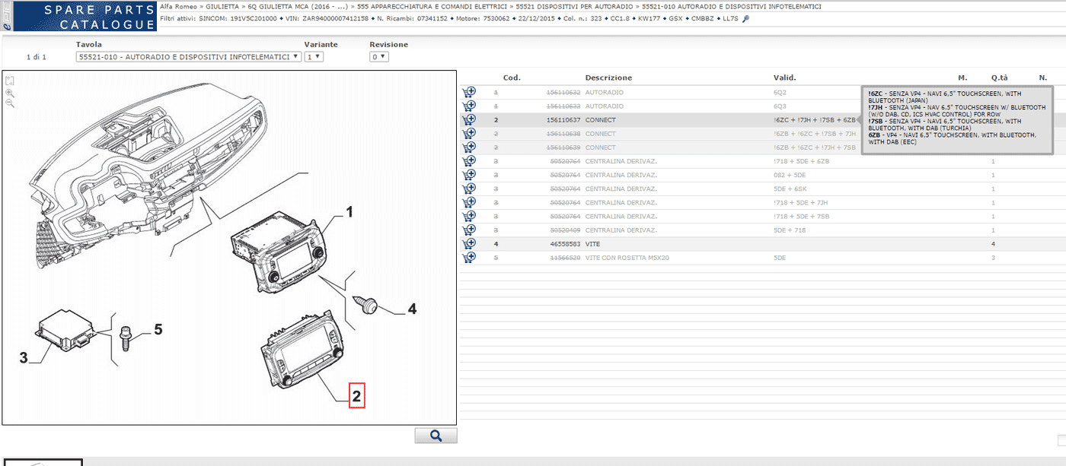
Task: Click the key icon after the active filters
Action: point(745,18)
